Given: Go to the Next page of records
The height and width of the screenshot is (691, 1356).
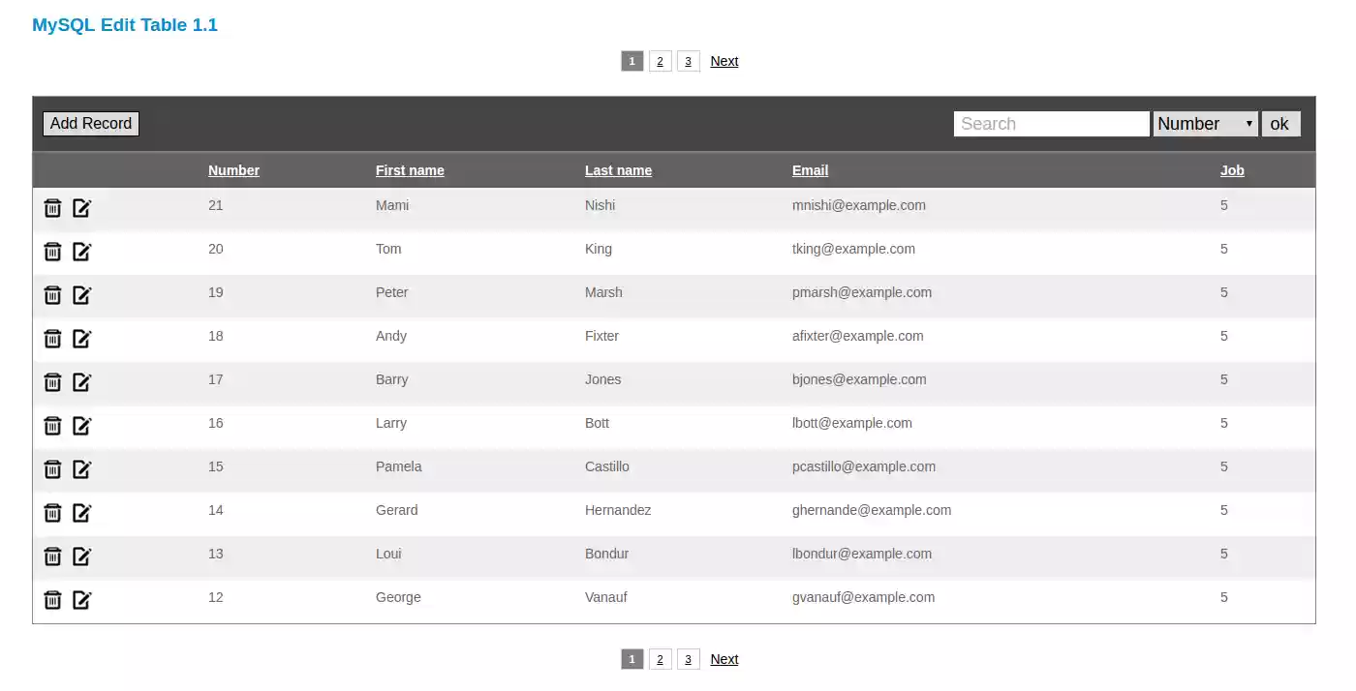Looking at the screenshot, I should (724, 60).
